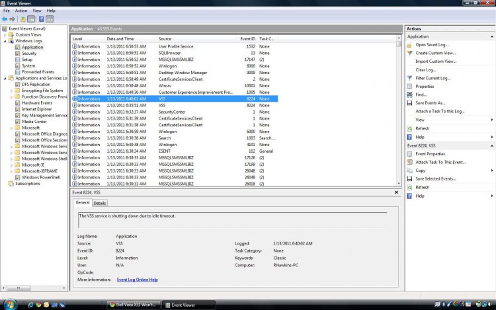Viewport: 496px width, 310px height.
Task: Click the Create Custom View funnel icon
Action: (409, 53)
